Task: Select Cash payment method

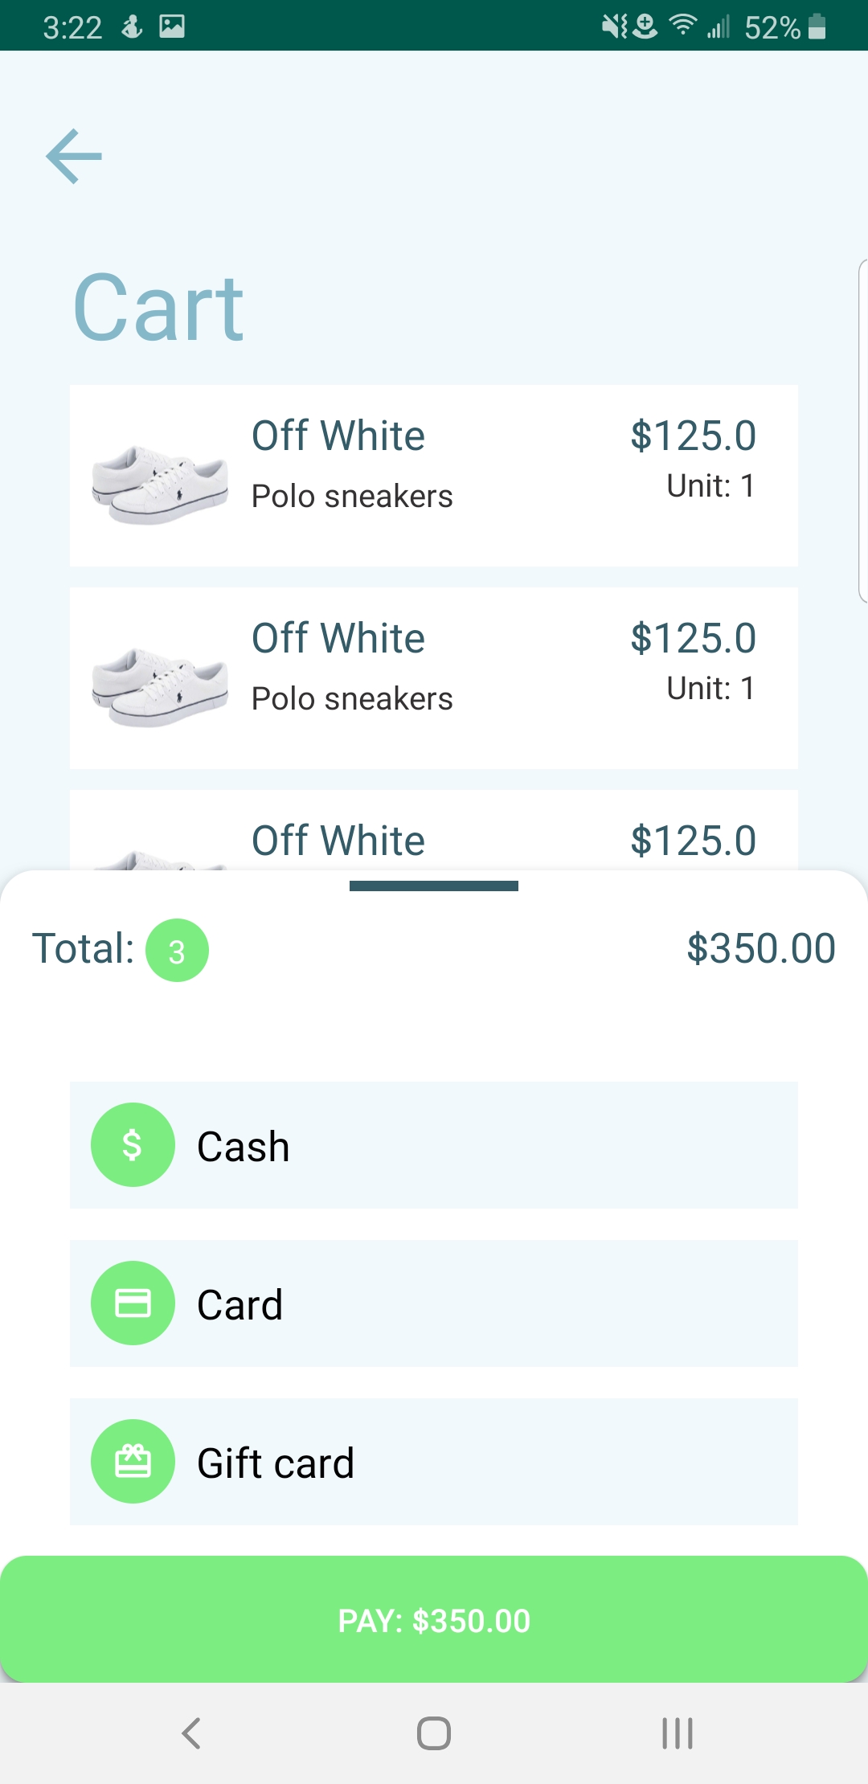Action: click(434, 1144)
